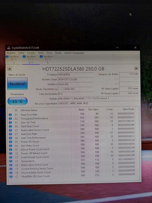Image resolution: width=152 pixels, height=203 pixels.
Task: Select the Temperature attribute name in table
Action: coord(28,161)
